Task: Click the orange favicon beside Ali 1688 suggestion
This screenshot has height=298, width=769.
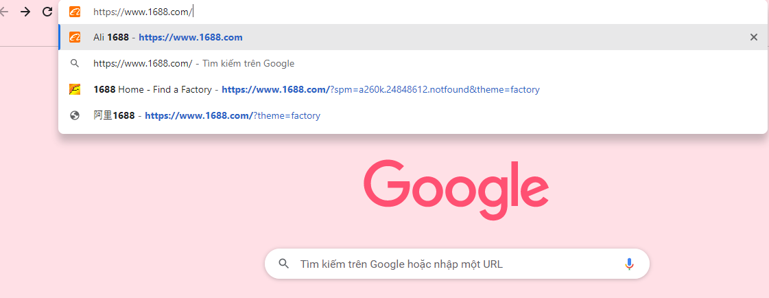Action: (x=75, y=37)
